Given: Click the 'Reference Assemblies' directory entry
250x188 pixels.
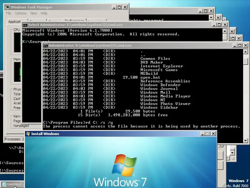Looking at the screenshot, I should 165,81.
